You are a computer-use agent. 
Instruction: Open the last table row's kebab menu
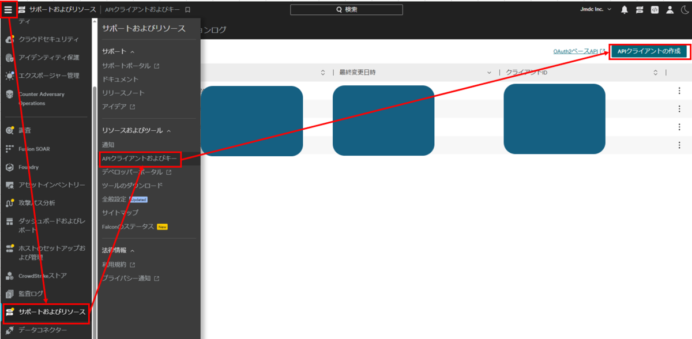tap(679, 145)
